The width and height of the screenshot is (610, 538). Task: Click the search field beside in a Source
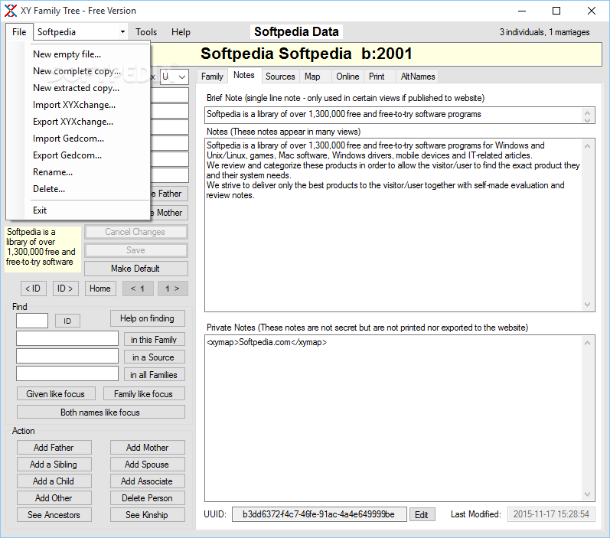coord(67,356)
